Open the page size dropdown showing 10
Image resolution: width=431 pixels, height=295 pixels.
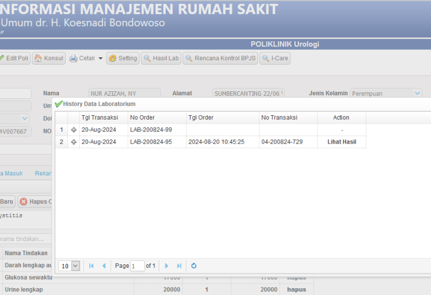[x=75, y=266]
